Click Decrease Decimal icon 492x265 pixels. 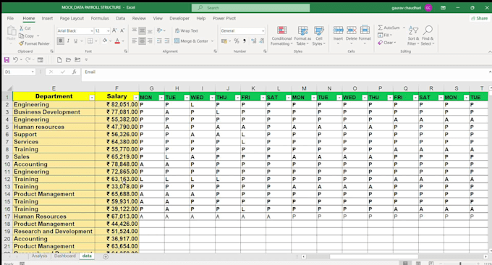tap(262, 41)
